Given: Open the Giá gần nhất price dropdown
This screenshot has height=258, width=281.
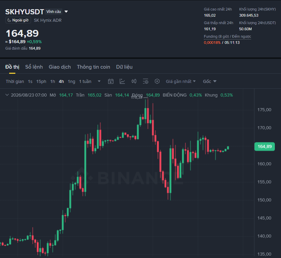Looking at the screenshot, I should (181, 82).
